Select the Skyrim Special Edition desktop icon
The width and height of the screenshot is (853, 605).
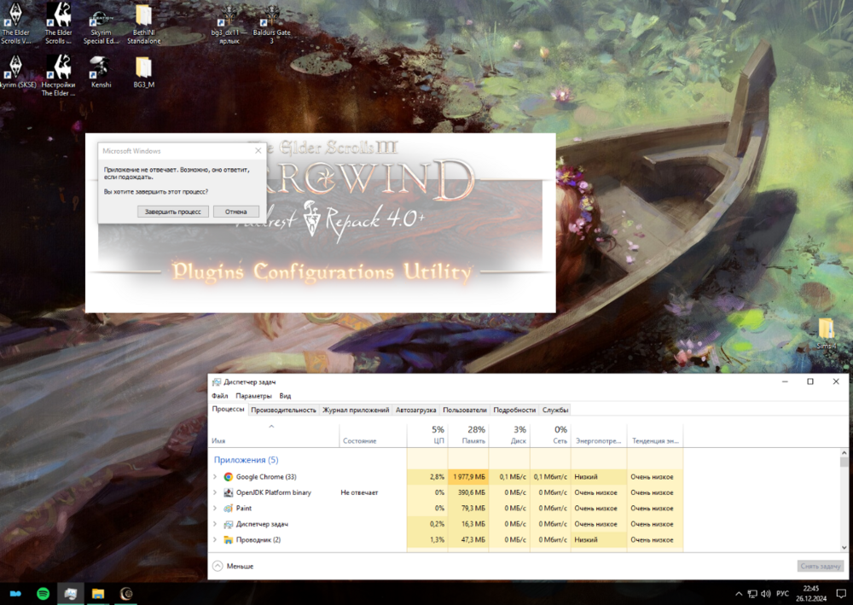(100, 17)
